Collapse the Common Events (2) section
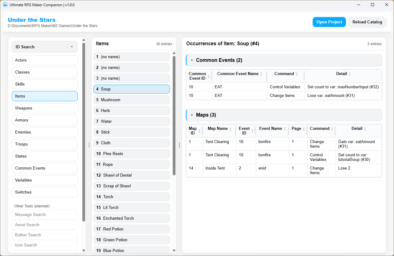The image size is (394, 256). [x=192, y=60]
